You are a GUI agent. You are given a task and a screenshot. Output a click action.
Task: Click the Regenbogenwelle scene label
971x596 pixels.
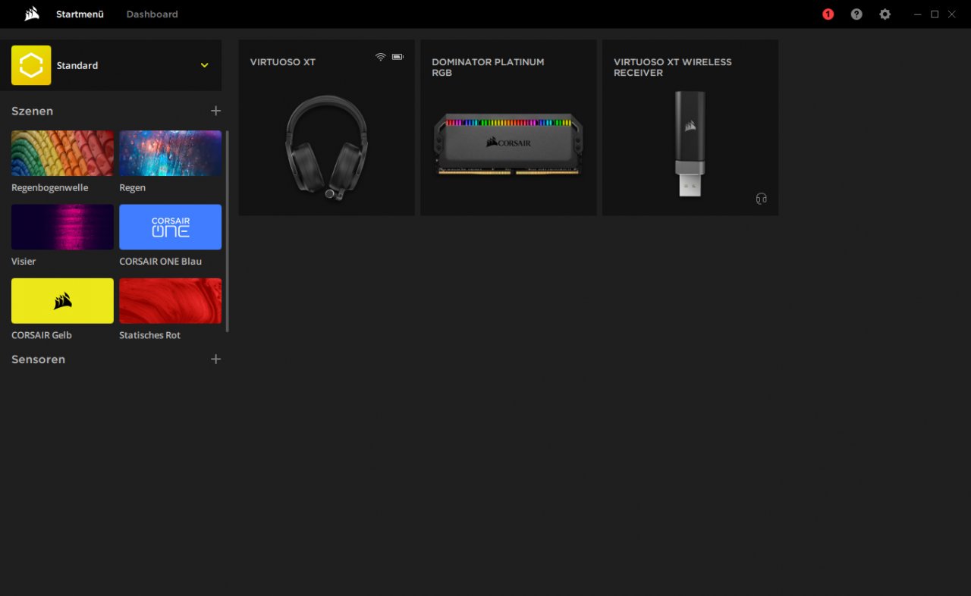tap(49, 187)
